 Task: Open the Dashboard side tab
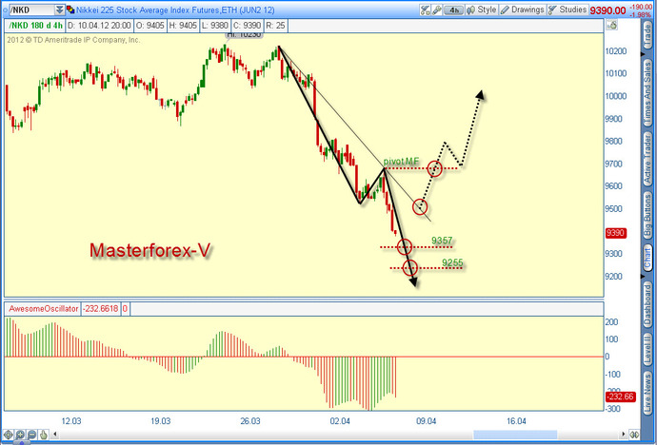[x=647, y=304]
